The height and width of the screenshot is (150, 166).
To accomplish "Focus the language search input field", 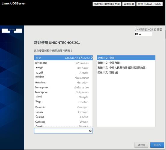I will point(63,131).
